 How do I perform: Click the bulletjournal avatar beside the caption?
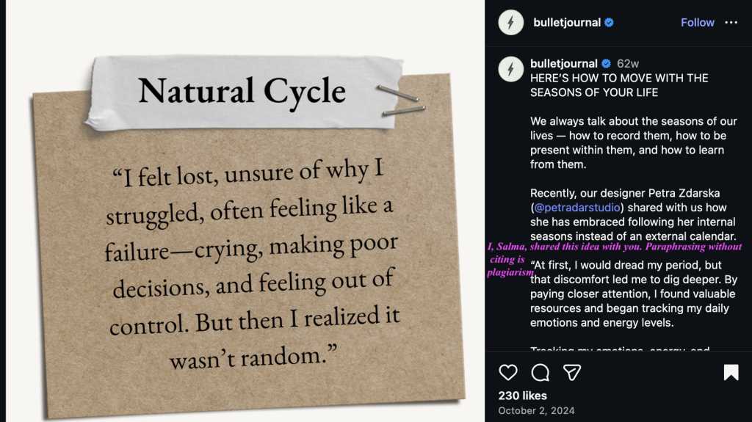click(510, 69)
